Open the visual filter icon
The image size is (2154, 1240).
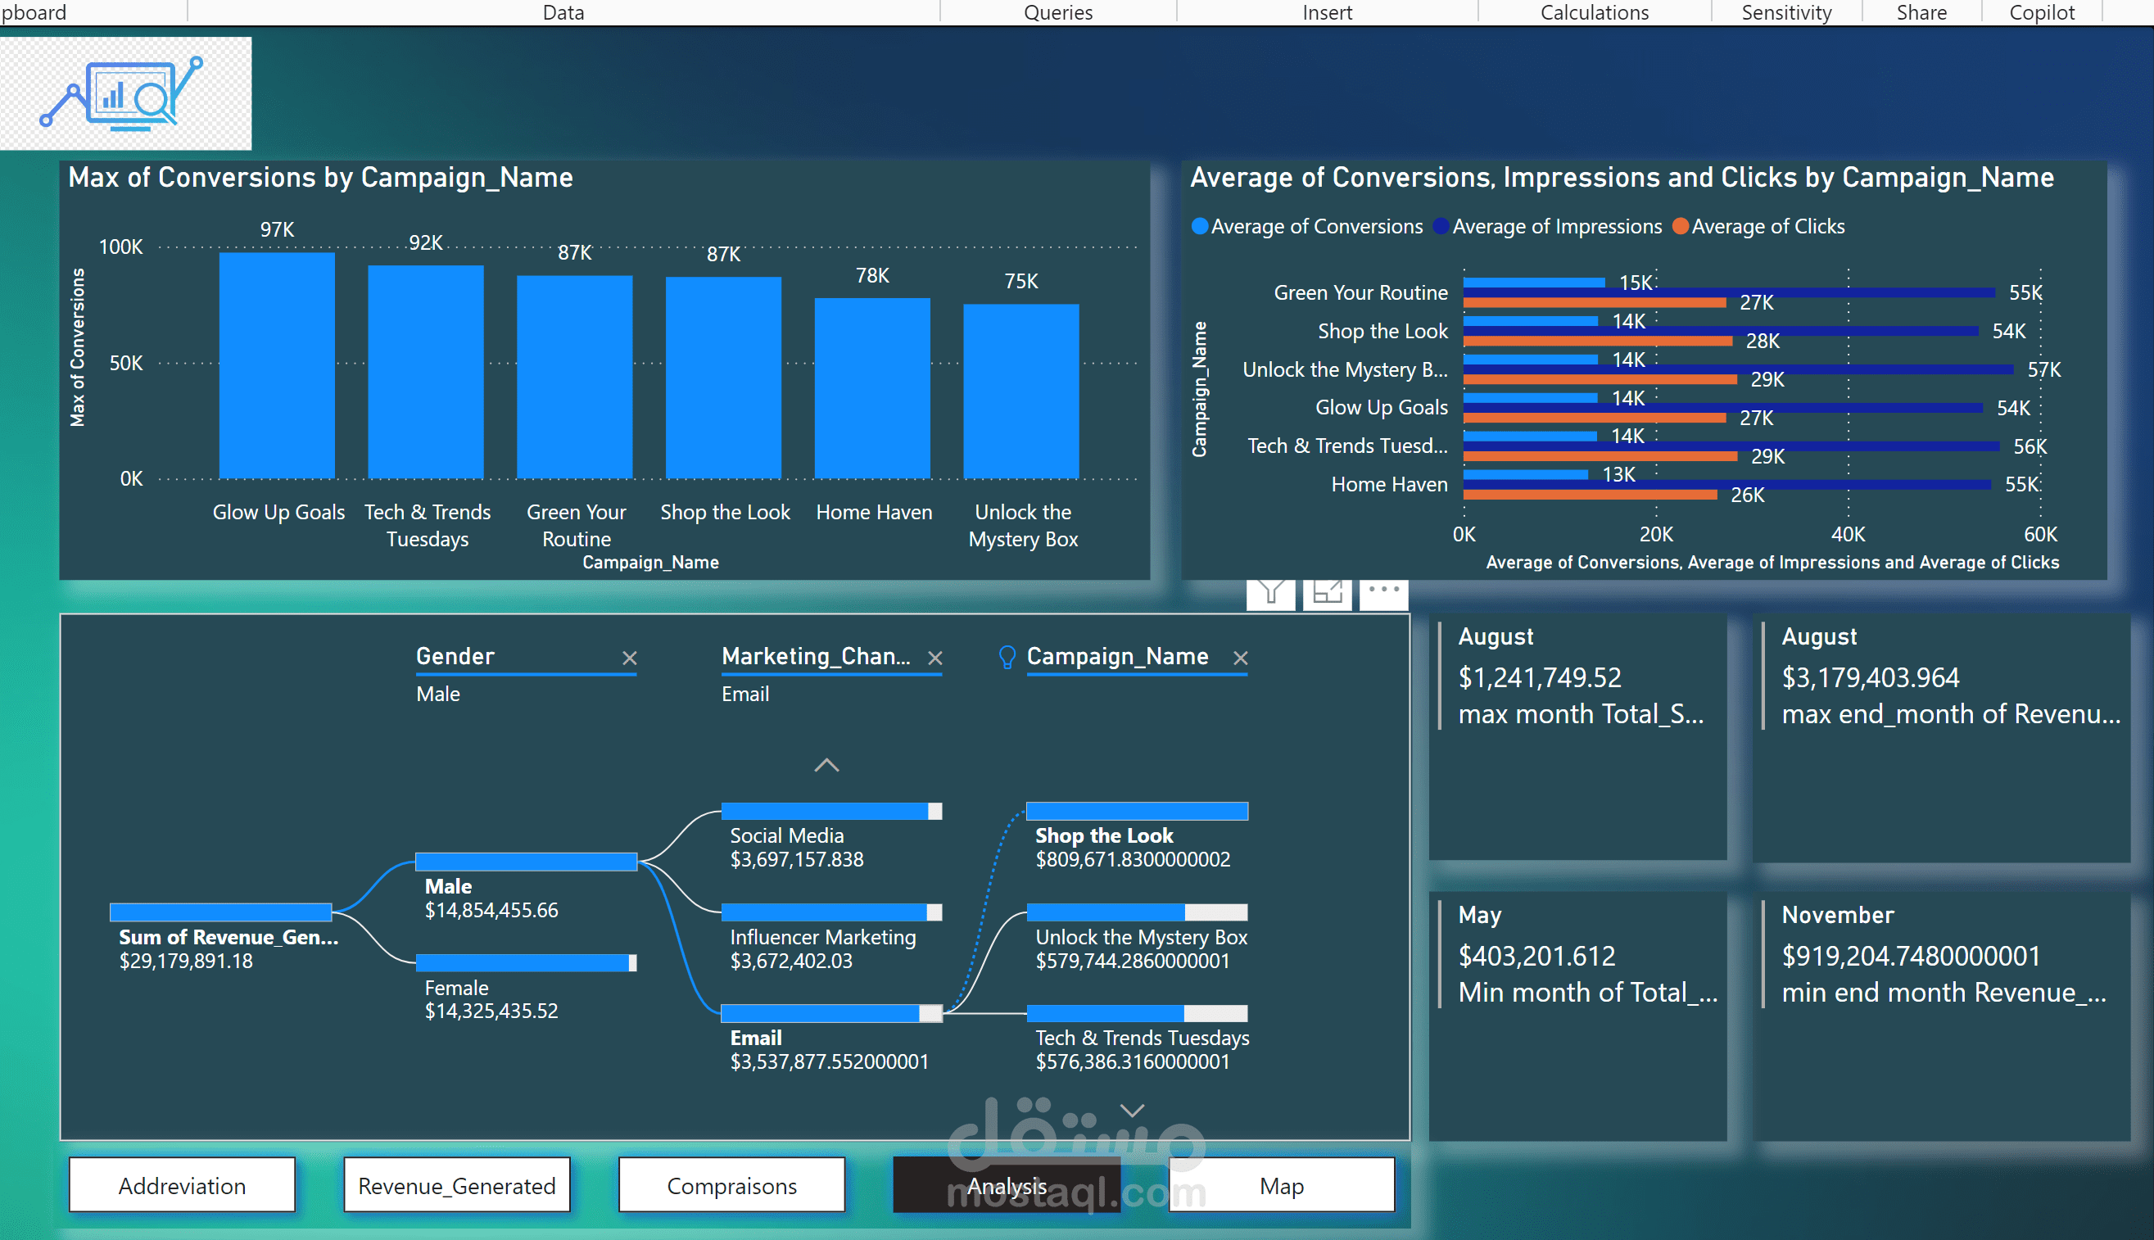[x=1269, y=593]
